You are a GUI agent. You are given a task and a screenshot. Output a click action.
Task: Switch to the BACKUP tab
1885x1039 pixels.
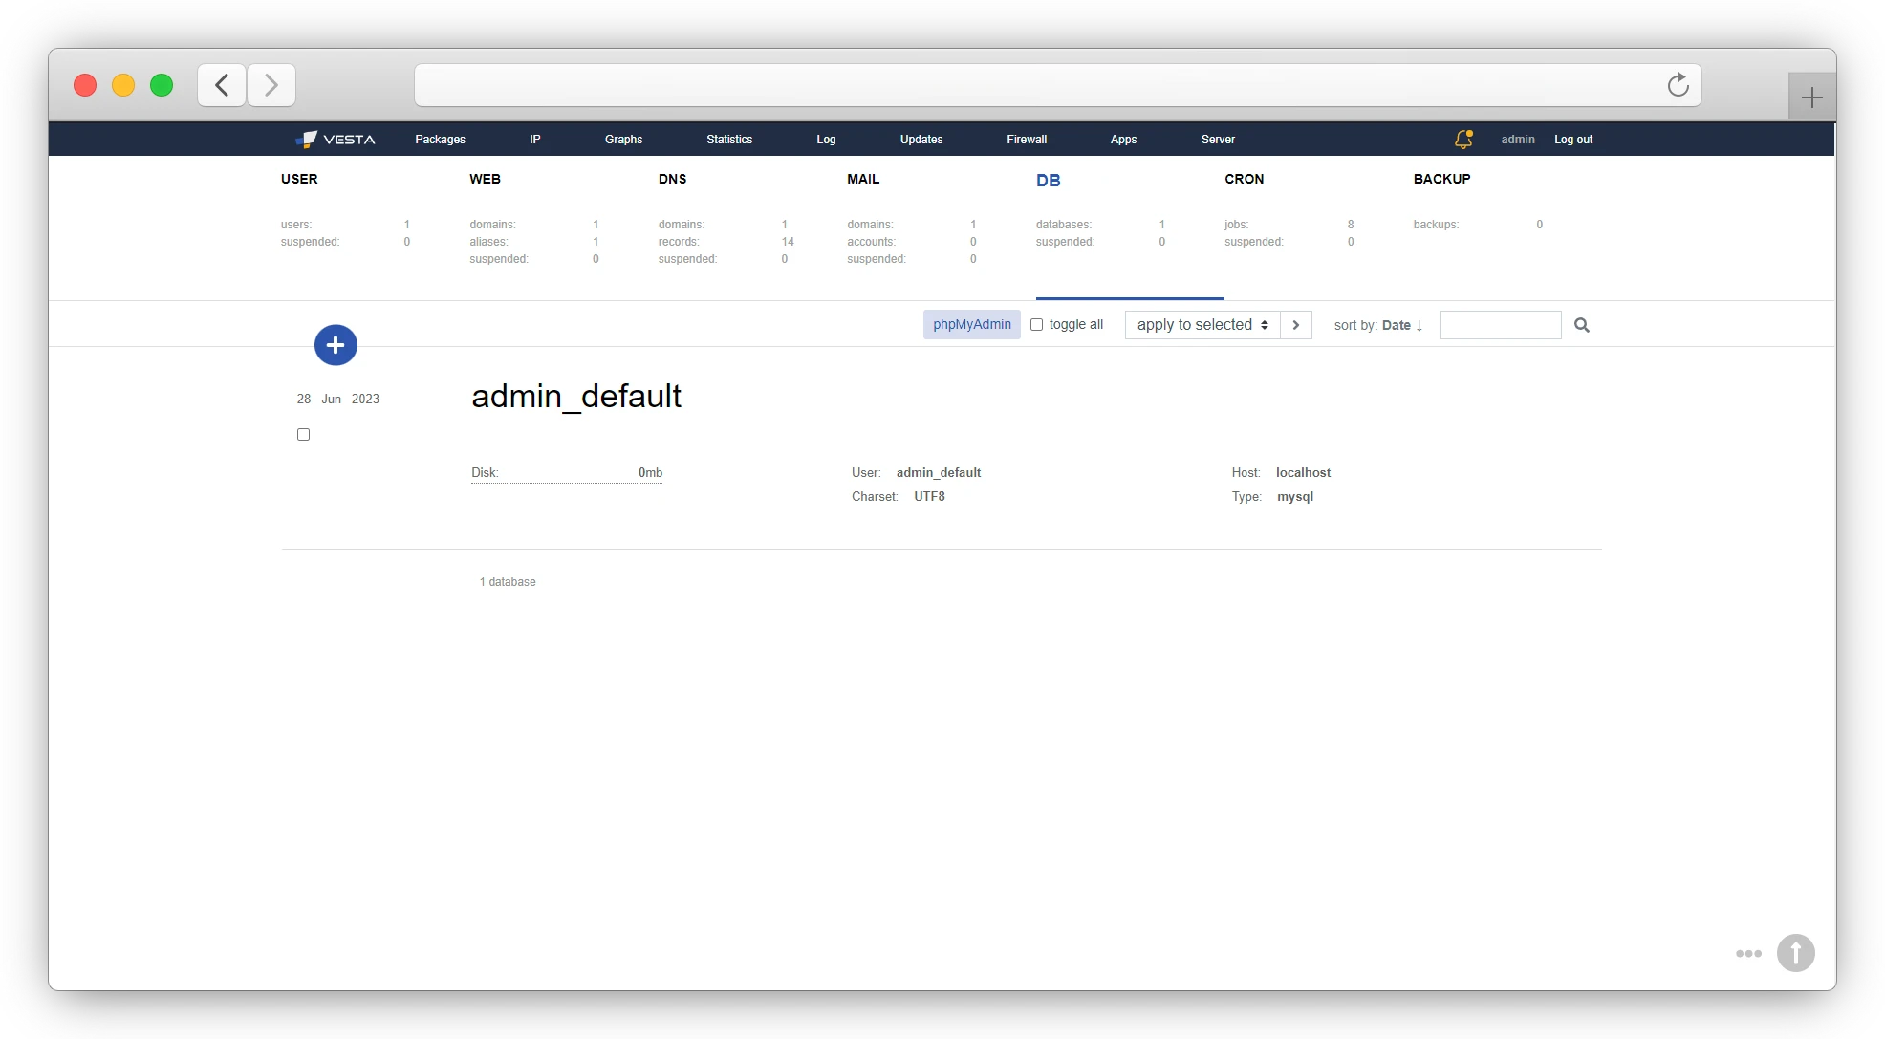[x=1441, y=179]
